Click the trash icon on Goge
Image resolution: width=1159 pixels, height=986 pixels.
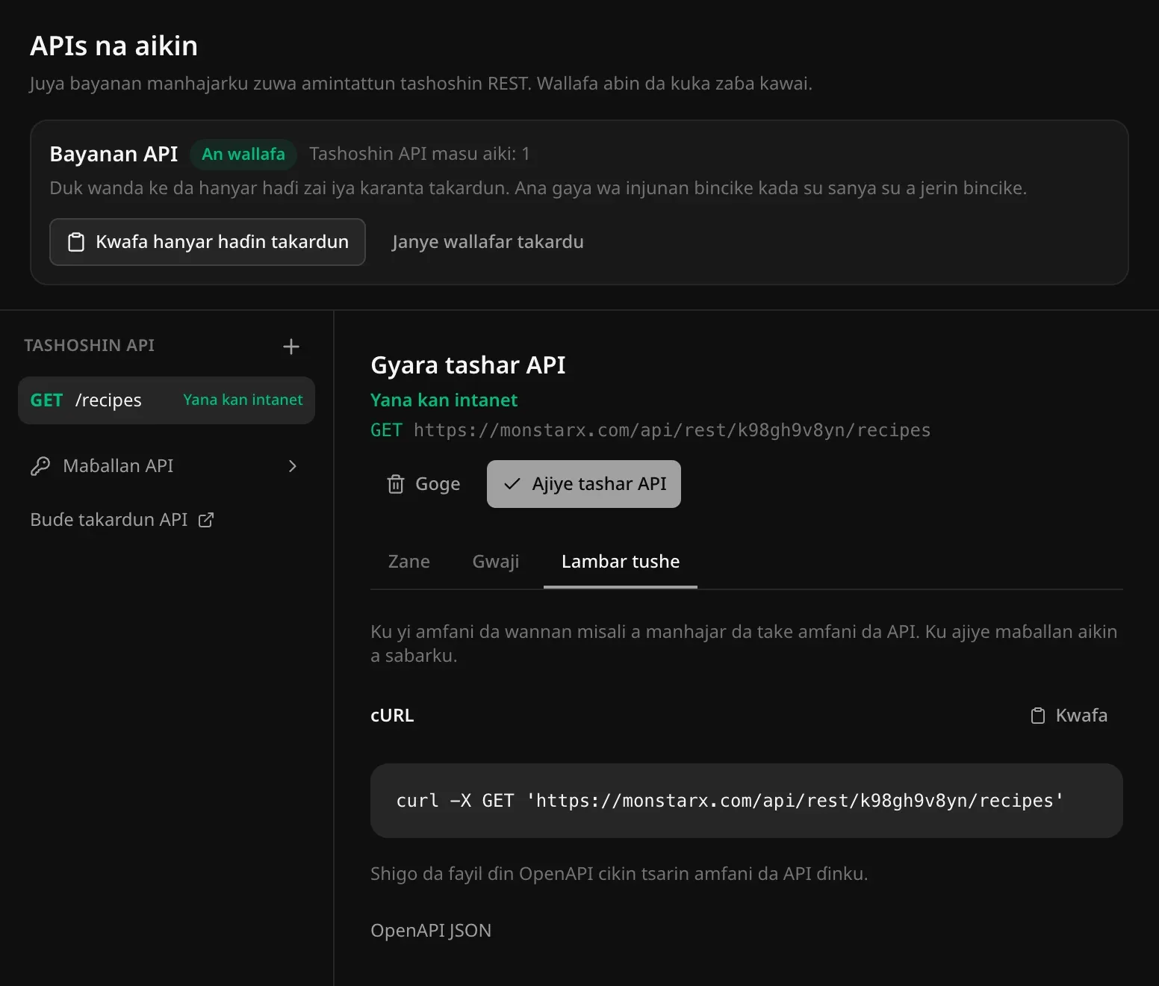[x=396, y=484]
